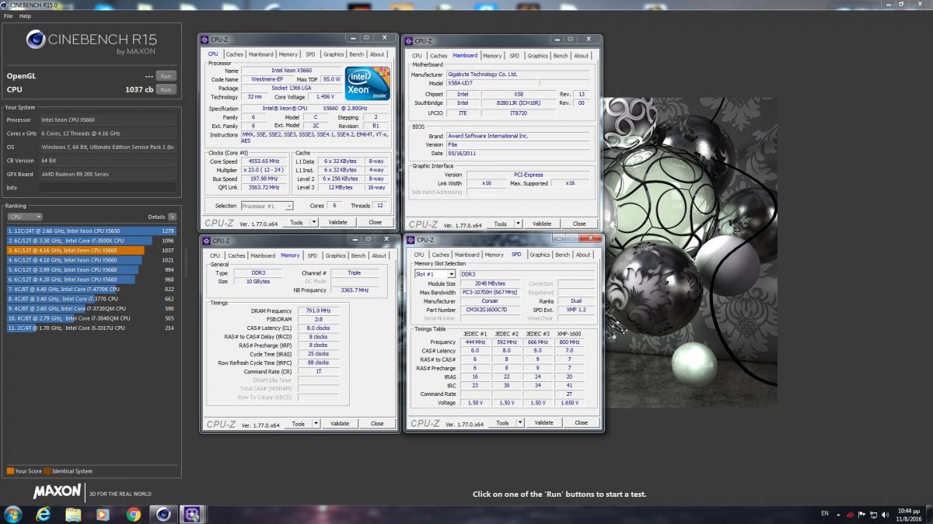This screenshot has height=524, width=933.
Task: Run the CPU benchmark test
Action: (166, 89)
